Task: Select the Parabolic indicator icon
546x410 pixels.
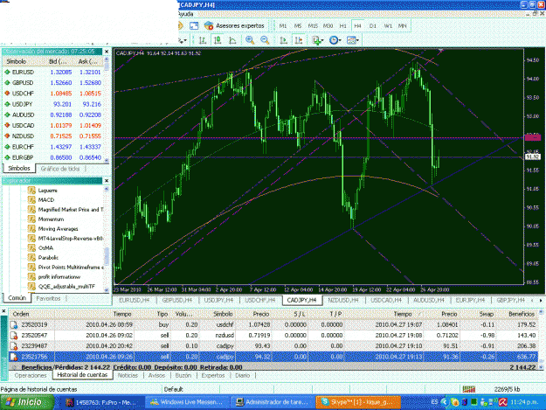Action: coord(31,258)
